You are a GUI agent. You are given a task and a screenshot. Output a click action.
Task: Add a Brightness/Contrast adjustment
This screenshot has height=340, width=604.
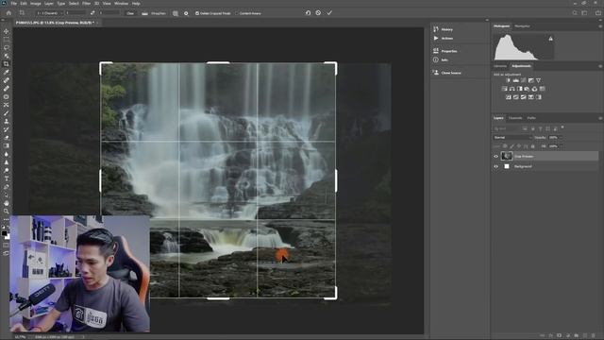(508, 80)
